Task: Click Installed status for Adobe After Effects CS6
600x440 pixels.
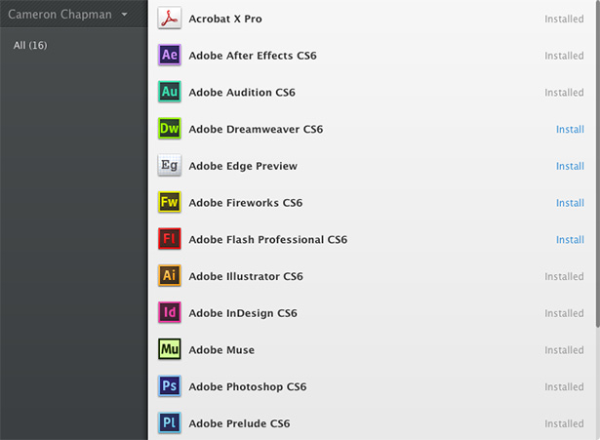Action: [x=564, y=56]
